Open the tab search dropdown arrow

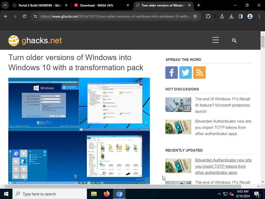pos(5,5)
